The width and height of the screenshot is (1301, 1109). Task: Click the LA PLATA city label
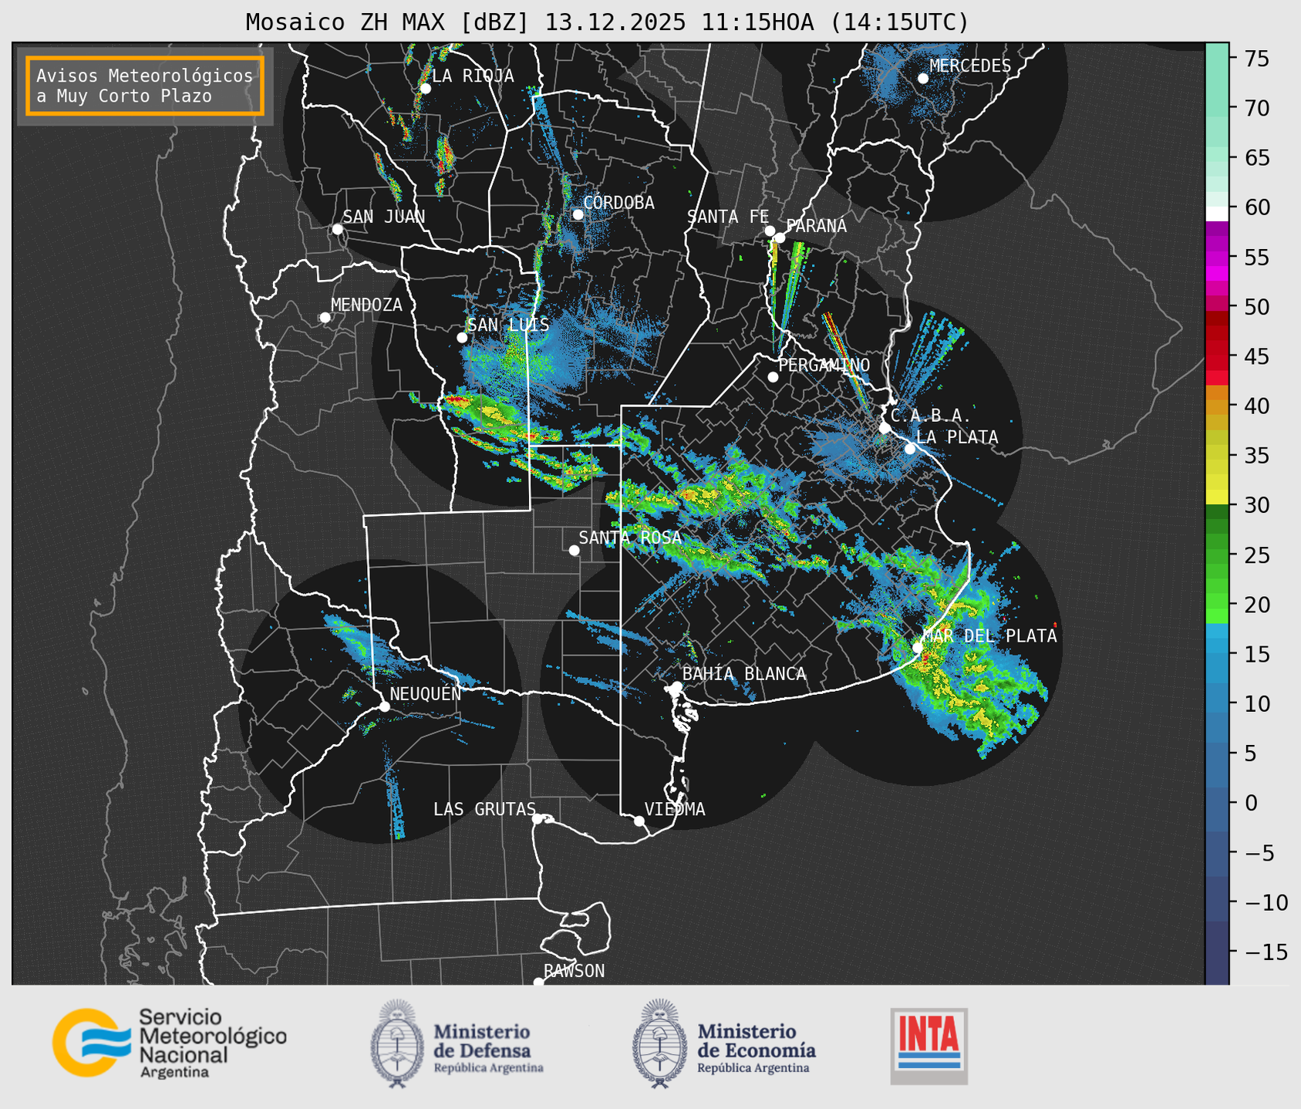[957, 437]
